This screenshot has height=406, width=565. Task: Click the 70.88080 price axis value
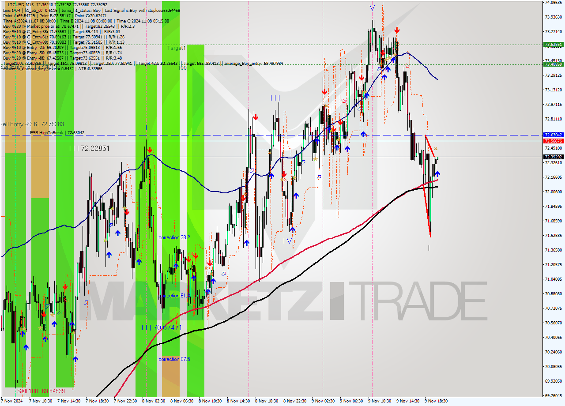coord(554,294)
